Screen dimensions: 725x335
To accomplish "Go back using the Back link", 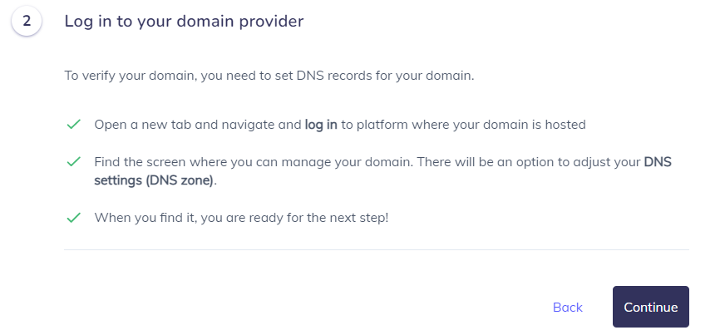I will [x=567, y=308].
